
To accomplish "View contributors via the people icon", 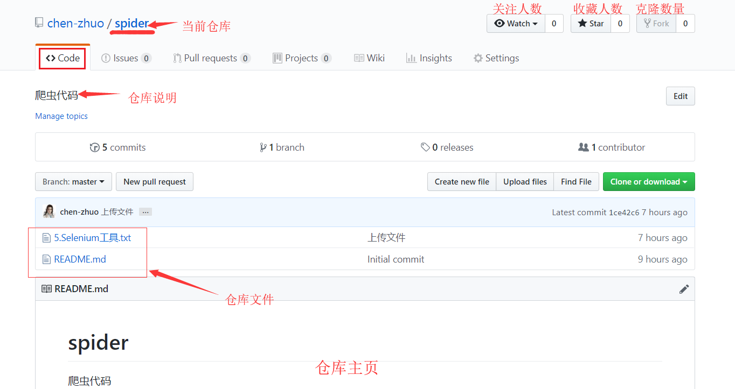I will point(584,147).
